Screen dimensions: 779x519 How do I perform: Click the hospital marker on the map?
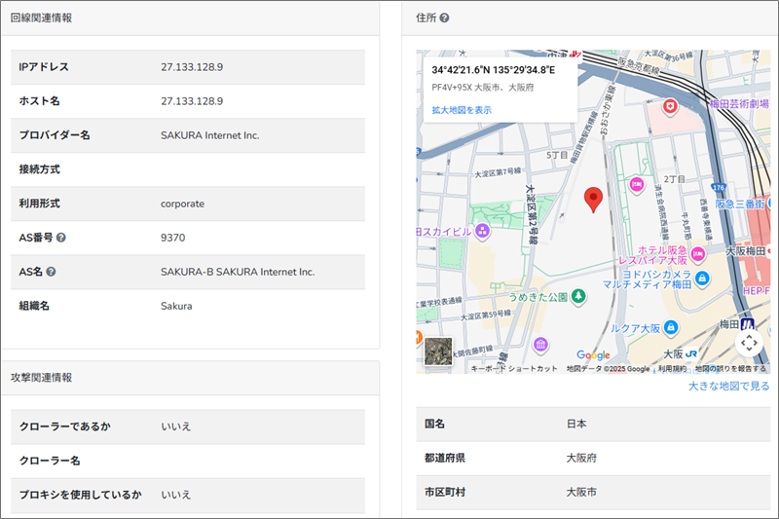pyautogui.click(x=669, y=105)
